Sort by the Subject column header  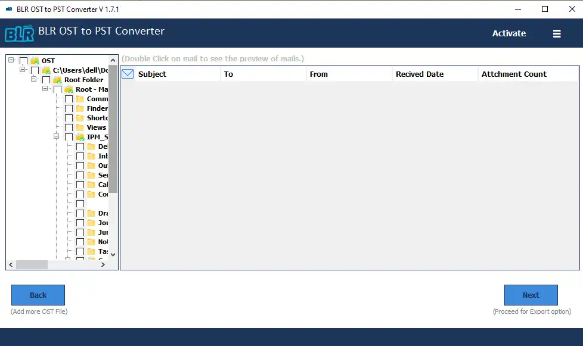[152, 74]
